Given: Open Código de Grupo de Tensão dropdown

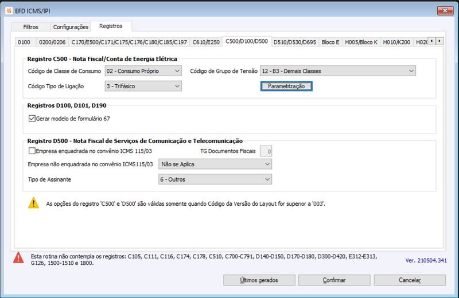Looking at the screenshot, I should (x=338, y=71).
